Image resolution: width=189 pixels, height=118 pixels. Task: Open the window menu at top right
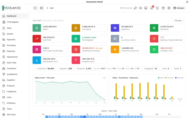pos(187,2)
